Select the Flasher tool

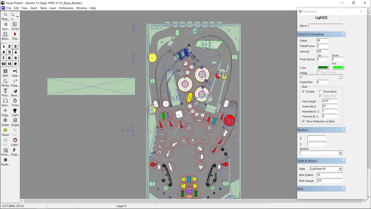tap(15, 152)
